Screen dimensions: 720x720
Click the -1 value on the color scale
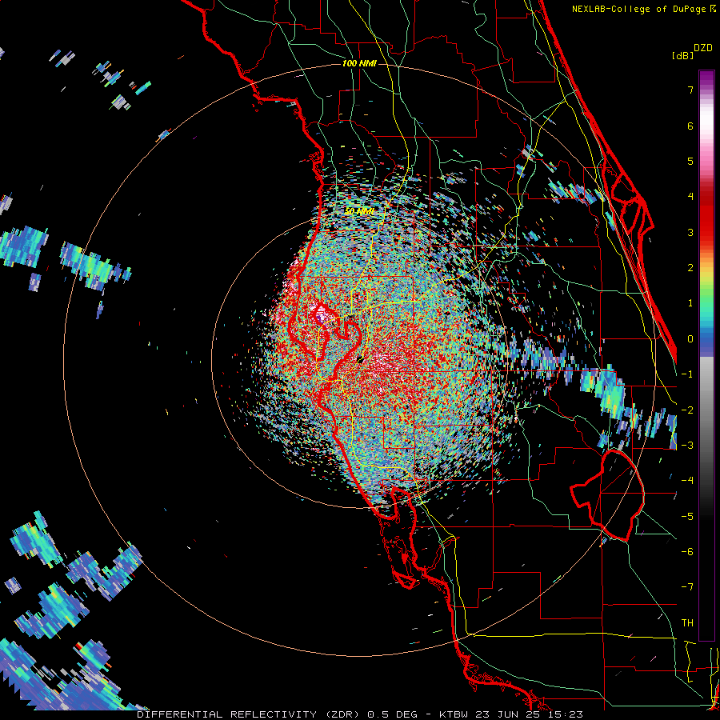tap(687, 374)
